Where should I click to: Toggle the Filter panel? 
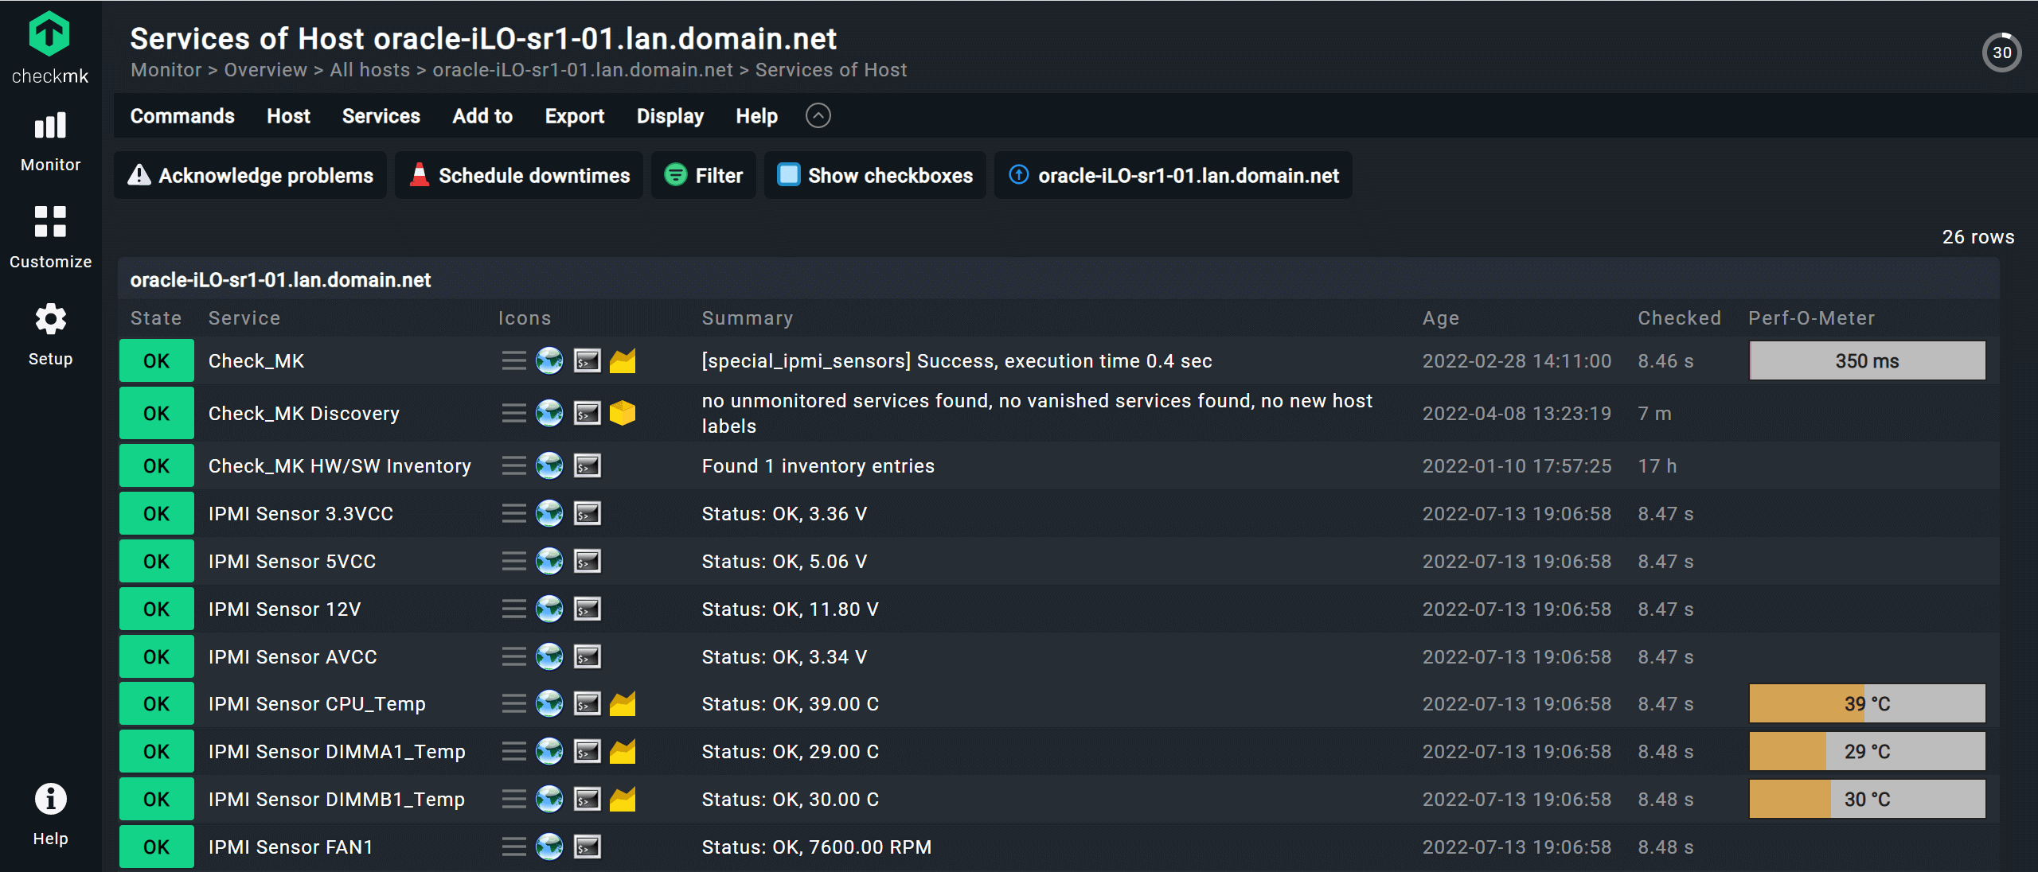coord(704,176)
